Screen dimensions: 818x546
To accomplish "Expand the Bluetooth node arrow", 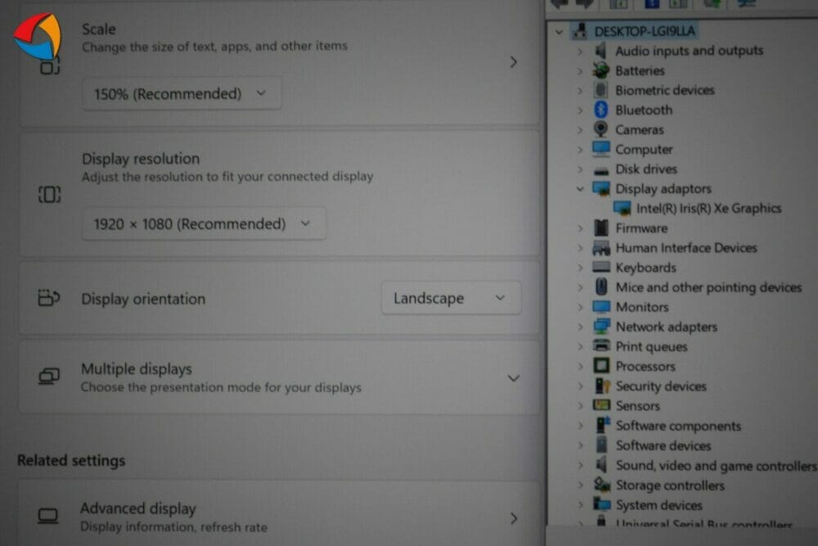I will pyautogui.click(x=580, y=111).
